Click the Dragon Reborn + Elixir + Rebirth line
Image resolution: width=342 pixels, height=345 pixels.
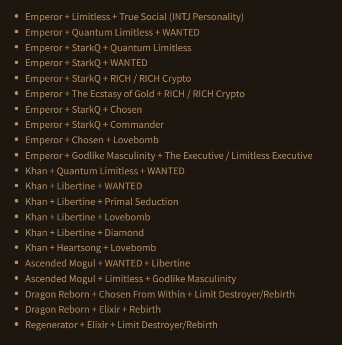[93, 309]
